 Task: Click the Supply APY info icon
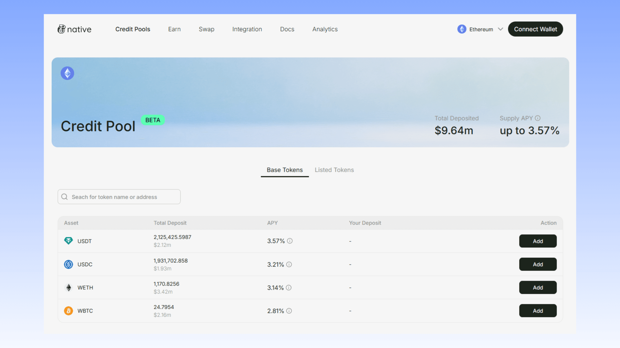click(x=538, y=118)
